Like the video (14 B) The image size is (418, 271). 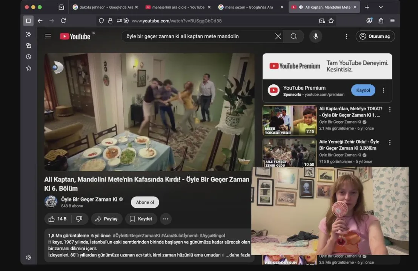[x=58, y=219]
